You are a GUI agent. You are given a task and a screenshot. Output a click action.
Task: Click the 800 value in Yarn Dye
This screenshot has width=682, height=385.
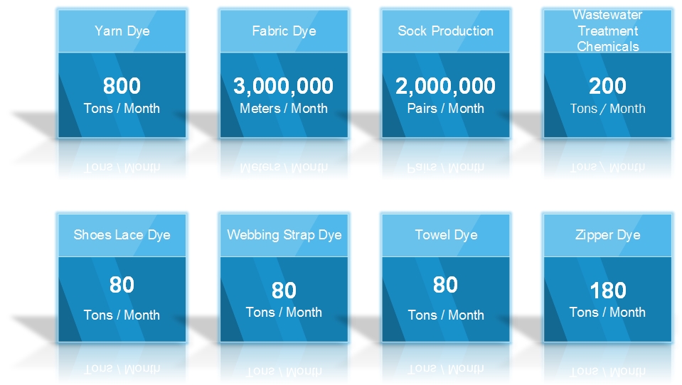point(122,86)
